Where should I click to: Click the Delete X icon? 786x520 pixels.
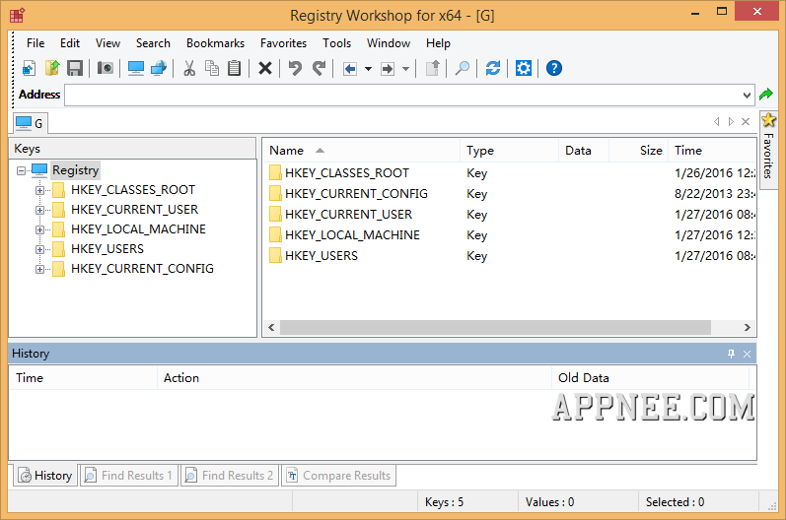tap(265, 68)
